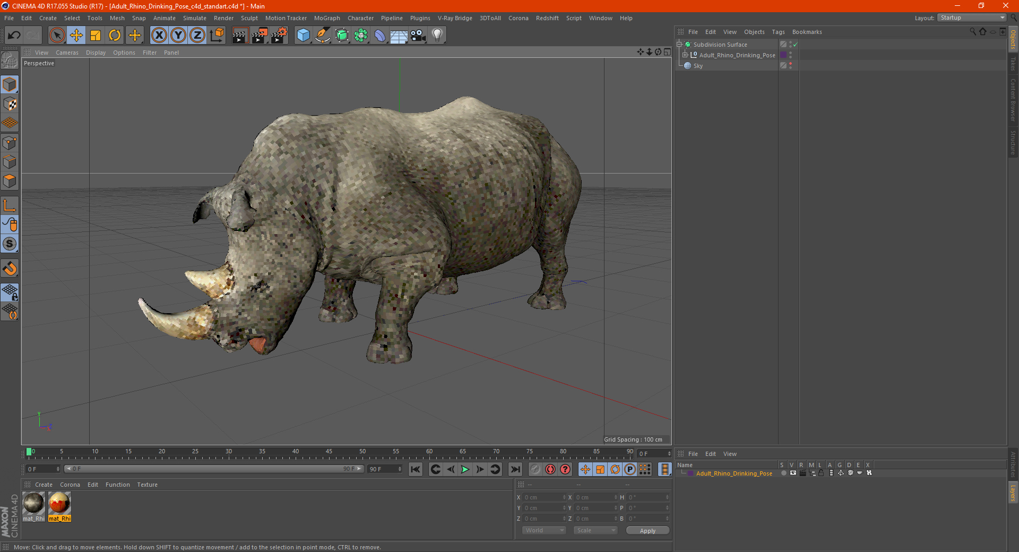Click the Undo arrow icon

pos(14,36)
